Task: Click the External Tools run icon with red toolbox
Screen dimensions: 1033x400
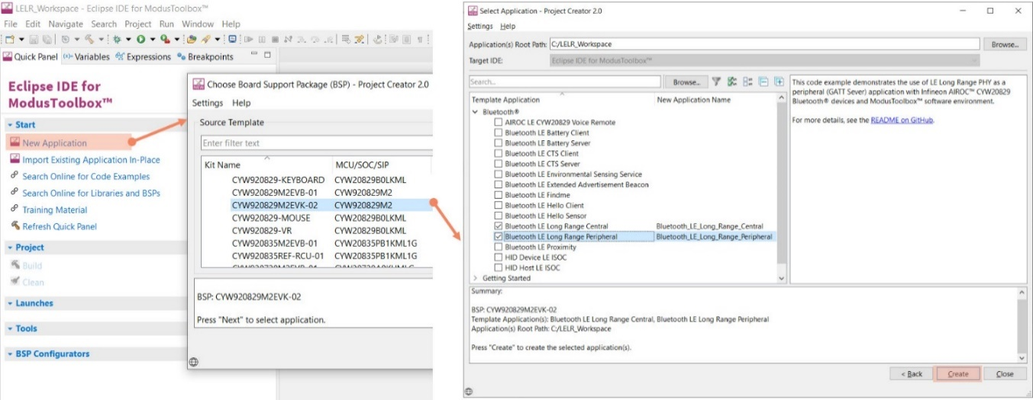Action: [165, 39]
